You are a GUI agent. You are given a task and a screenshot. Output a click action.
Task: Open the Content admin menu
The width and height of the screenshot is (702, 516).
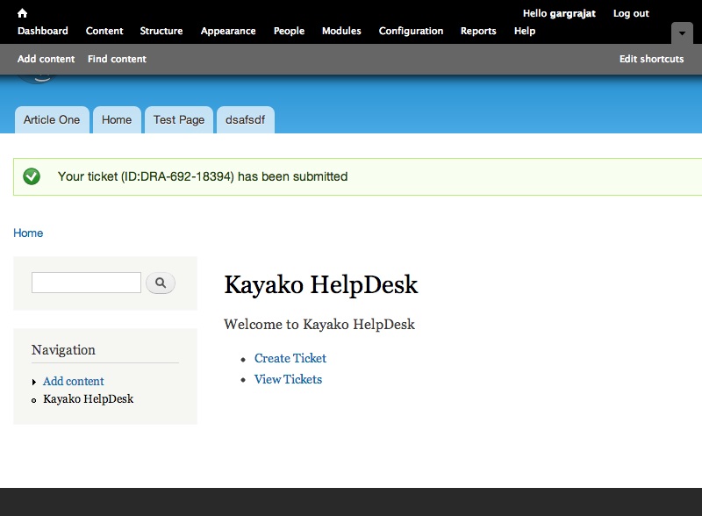pos(104,31)
